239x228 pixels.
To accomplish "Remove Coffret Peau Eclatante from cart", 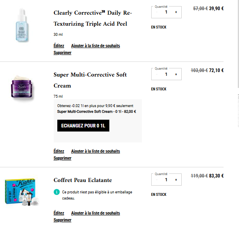I will [63, 220].
